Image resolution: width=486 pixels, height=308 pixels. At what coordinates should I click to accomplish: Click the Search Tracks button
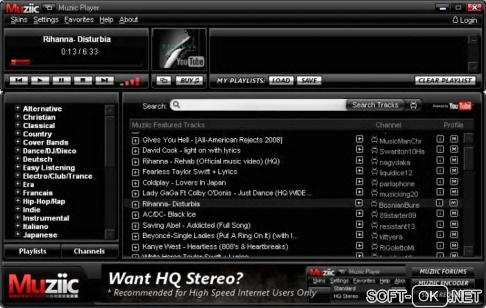[375, 105]
